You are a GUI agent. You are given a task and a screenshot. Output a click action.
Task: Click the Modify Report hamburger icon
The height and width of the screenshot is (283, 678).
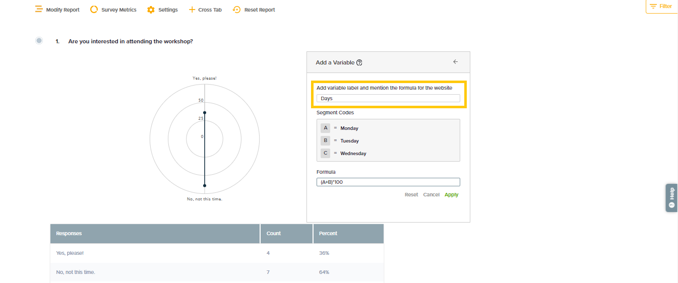39,10
